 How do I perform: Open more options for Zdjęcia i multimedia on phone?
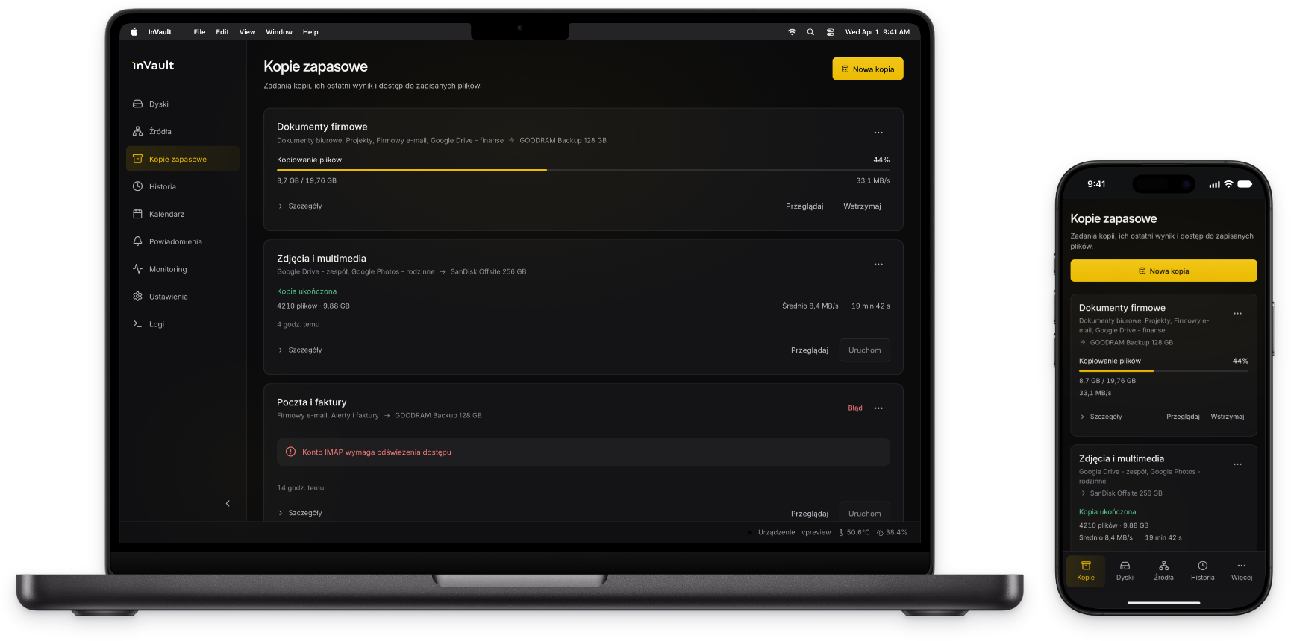1237,464
